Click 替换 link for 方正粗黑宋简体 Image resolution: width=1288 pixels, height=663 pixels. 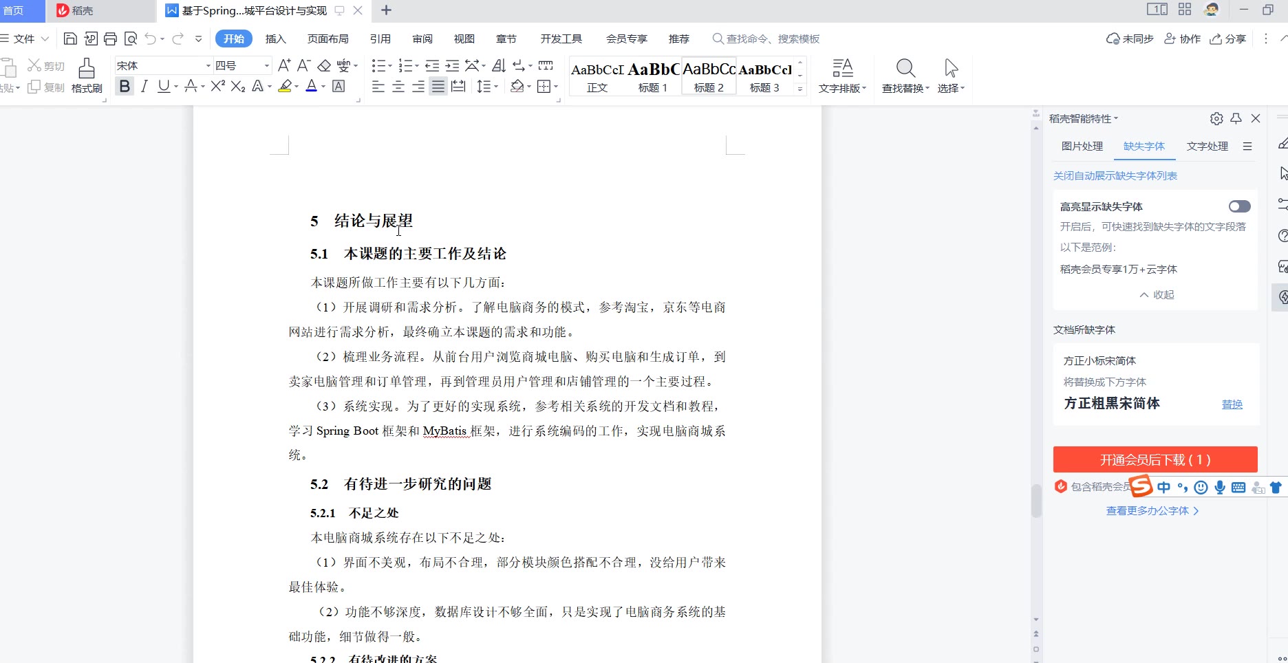[1232, 404]
